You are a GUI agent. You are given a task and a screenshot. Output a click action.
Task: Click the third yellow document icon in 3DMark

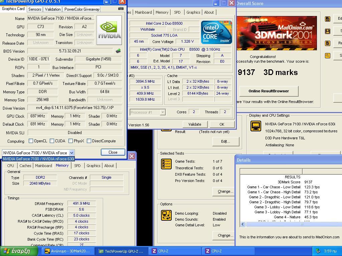(328, 43)
